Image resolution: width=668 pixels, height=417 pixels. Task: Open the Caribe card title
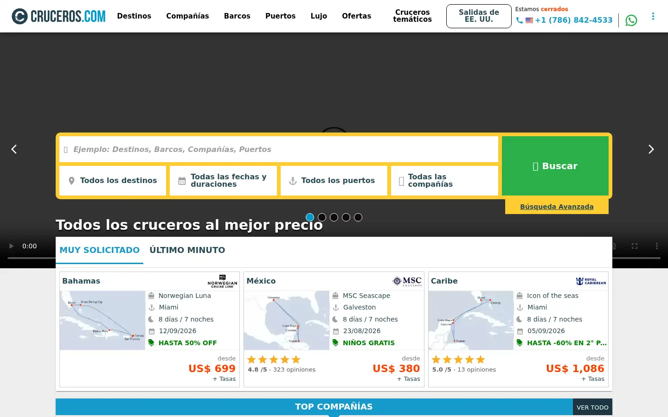[444, 281]
